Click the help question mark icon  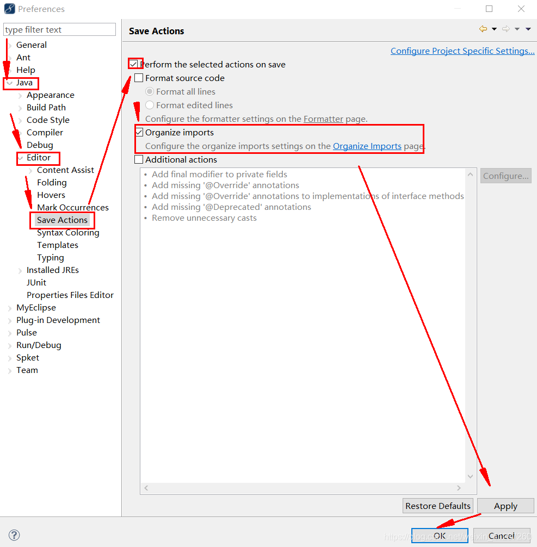[x=14, y=535]
